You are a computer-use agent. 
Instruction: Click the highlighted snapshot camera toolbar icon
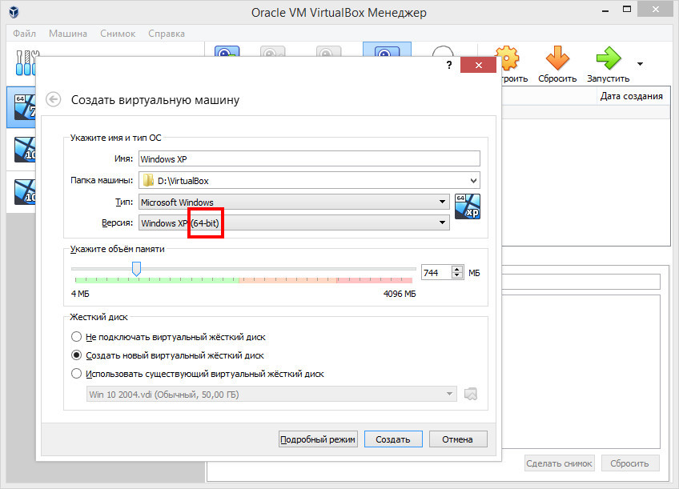(387, 50)
